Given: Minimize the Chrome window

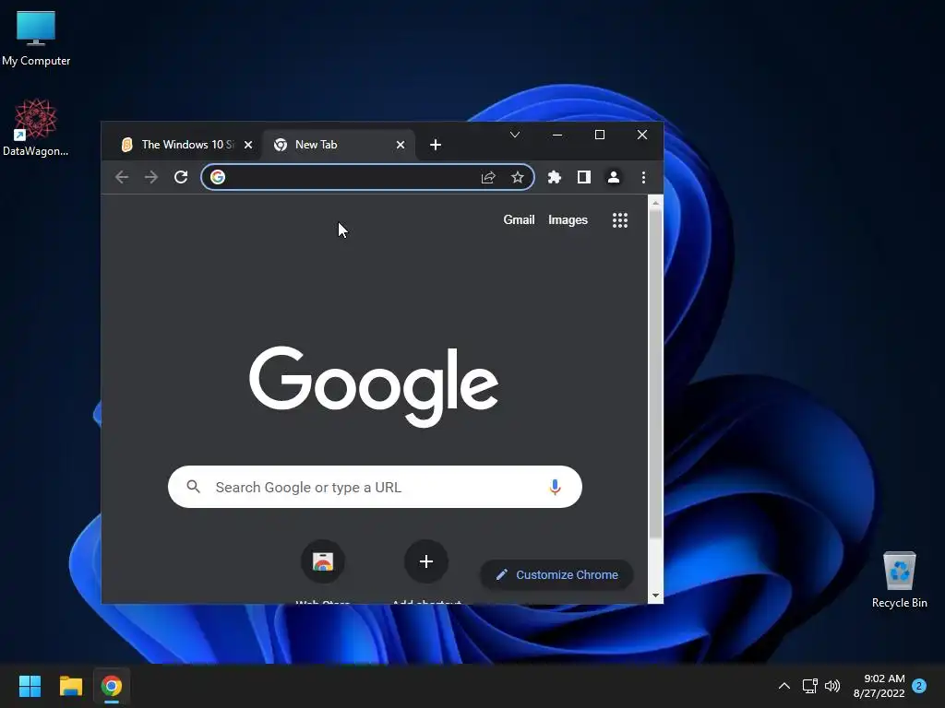Looking at the screenshot, I should [x=557, y=135].
